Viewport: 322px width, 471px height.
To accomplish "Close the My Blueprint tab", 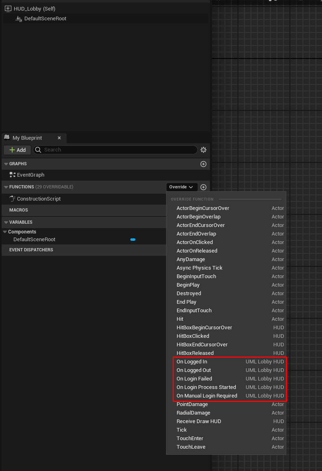I will tap(59, 138).
